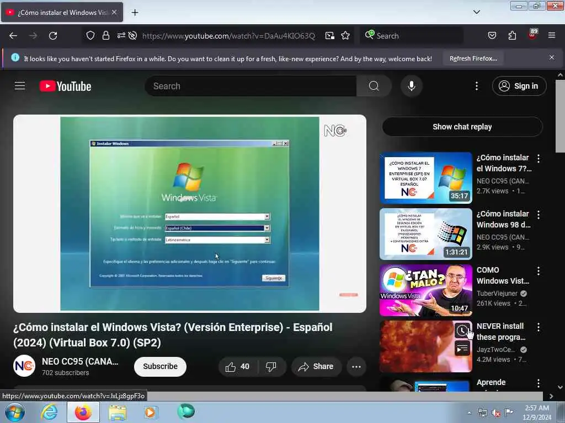This screenshot has height=423, width=565.
Task: Open COMO Windows Vist... video title
Action: point(503,275)
